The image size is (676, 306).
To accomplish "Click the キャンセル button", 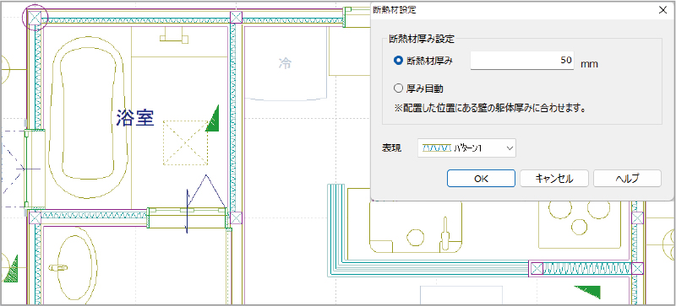I will tap(554, 178).
